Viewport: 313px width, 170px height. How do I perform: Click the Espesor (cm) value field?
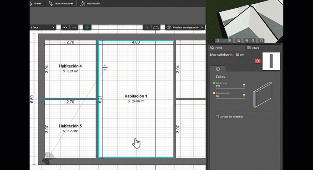tap(228, 96)
